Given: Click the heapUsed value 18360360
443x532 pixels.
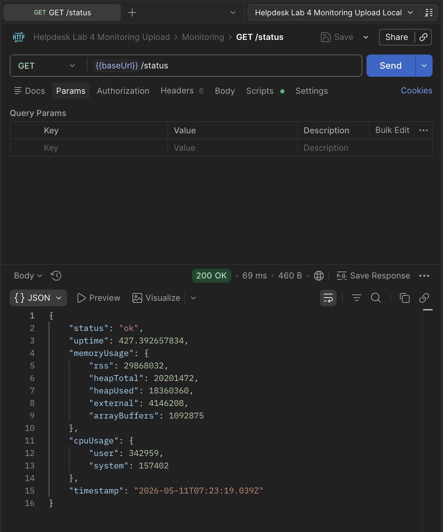Looking at the screenshot, I should 169,391.
